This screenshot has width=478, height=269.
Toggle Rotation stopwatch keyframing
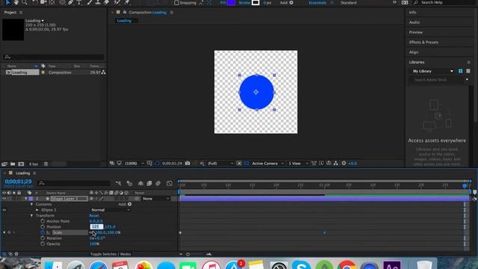(x=43, y=238)
